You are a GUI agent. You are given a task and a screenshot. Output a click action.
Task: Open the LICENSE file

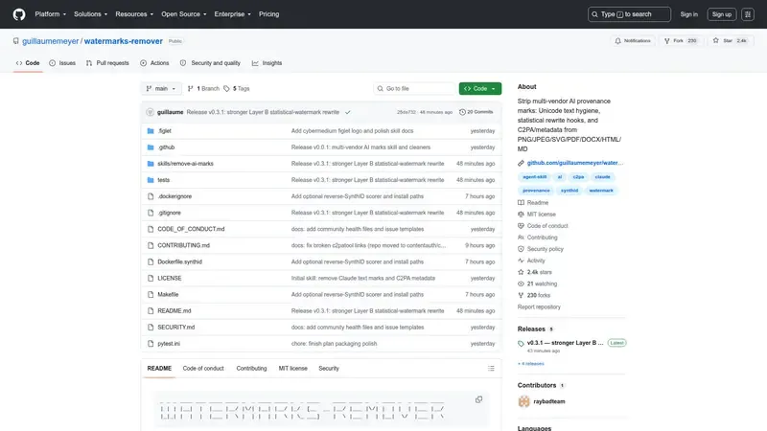(170, 278)
